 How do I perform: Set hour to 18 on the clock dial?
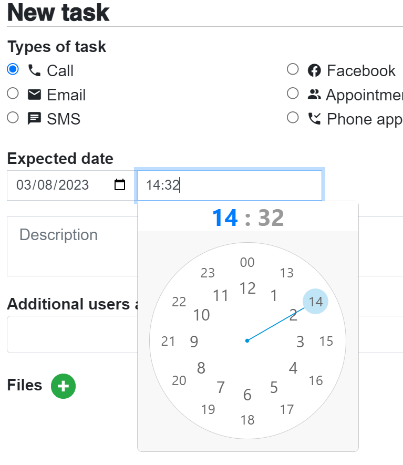247,420
